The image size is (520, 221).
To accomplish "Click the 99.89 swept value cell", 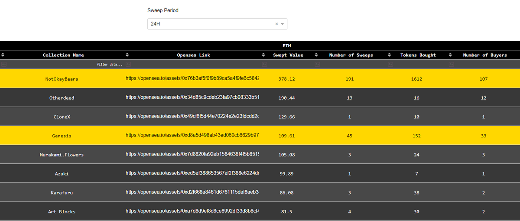I will (x=287, y=173).
